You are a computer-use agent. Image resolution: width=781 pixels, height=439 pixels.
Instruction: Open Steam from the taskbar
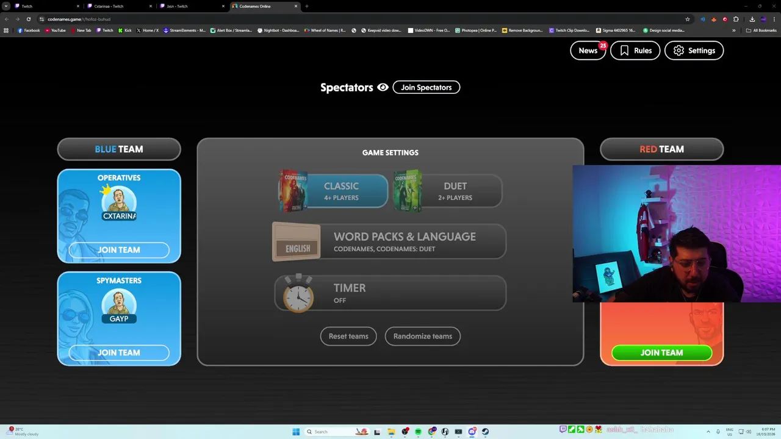485,432
